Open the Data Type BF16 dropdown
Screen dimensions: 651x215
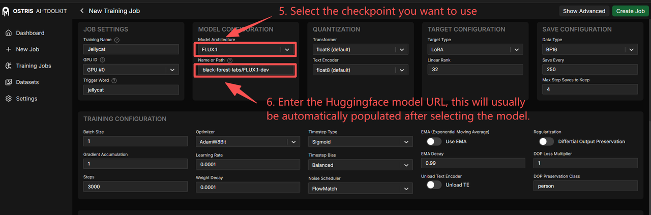(590, 49)
